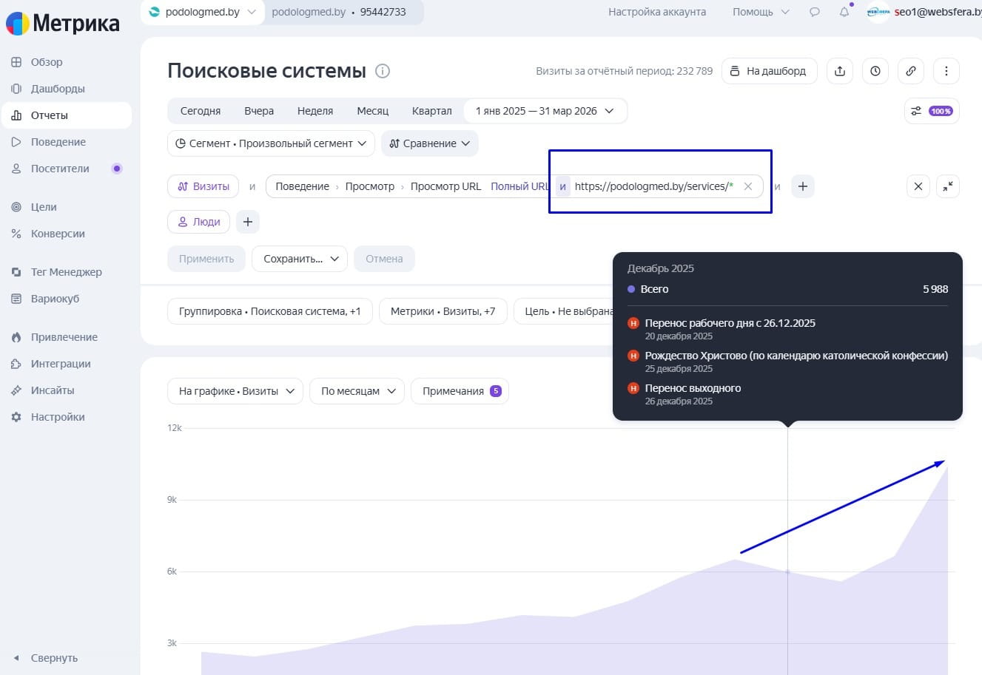Add a people condition with plus
The width and height of the screenshot is (982, 675).
(x=248, y=222)
